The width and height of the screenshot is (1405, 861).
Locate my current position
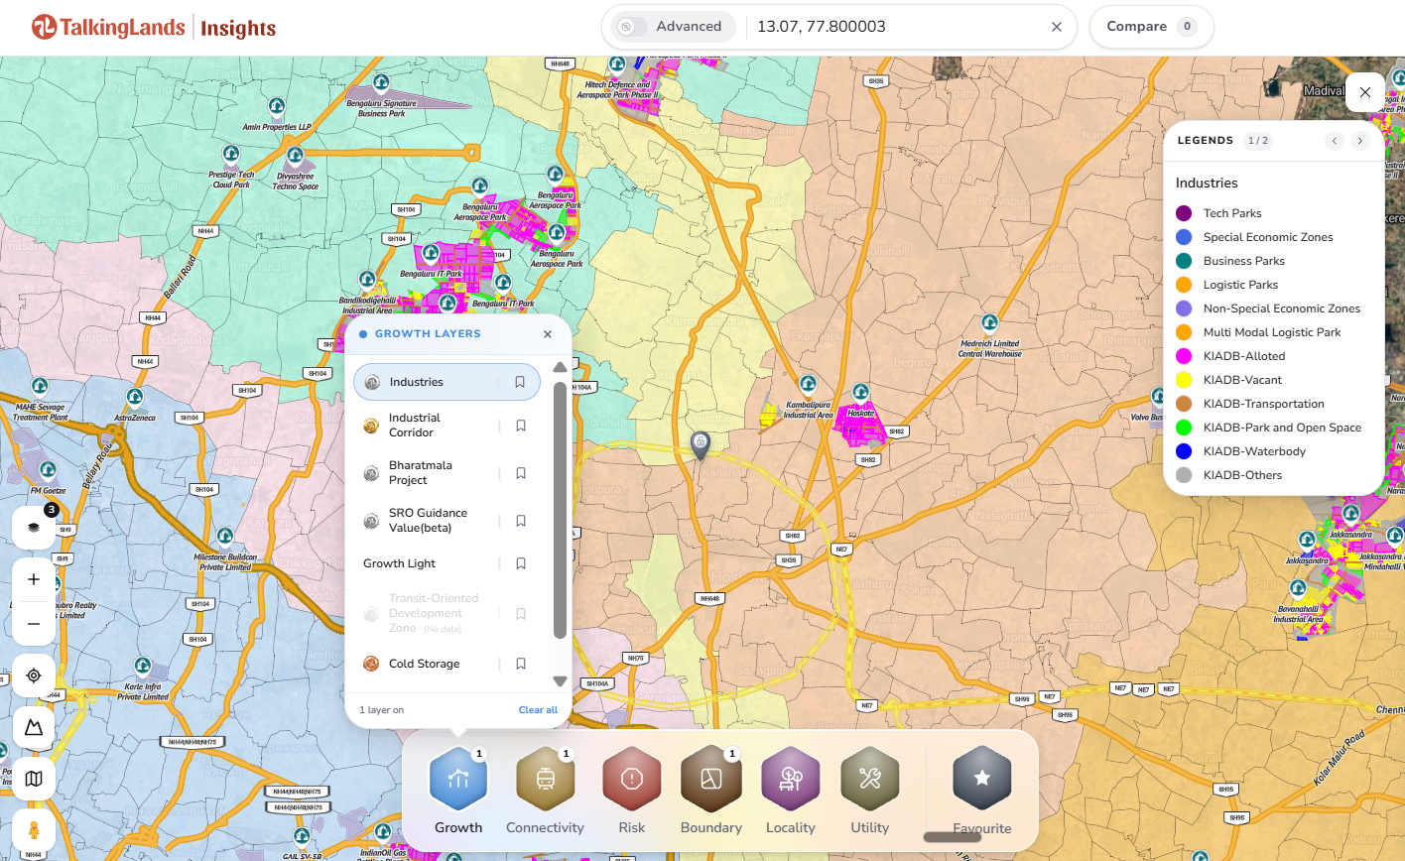(34, 676)
